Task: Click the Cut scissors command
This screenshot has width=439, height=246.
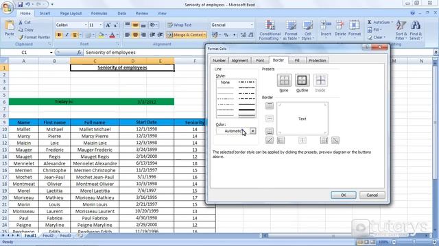Action: click(25, 22)
